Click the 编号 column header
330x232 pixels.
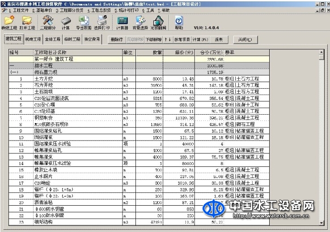tap(21, 53)
